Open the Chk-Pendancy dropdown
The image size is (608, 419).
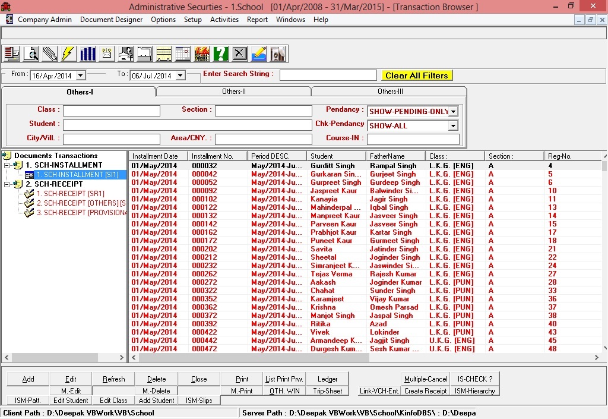pos(453,126)
